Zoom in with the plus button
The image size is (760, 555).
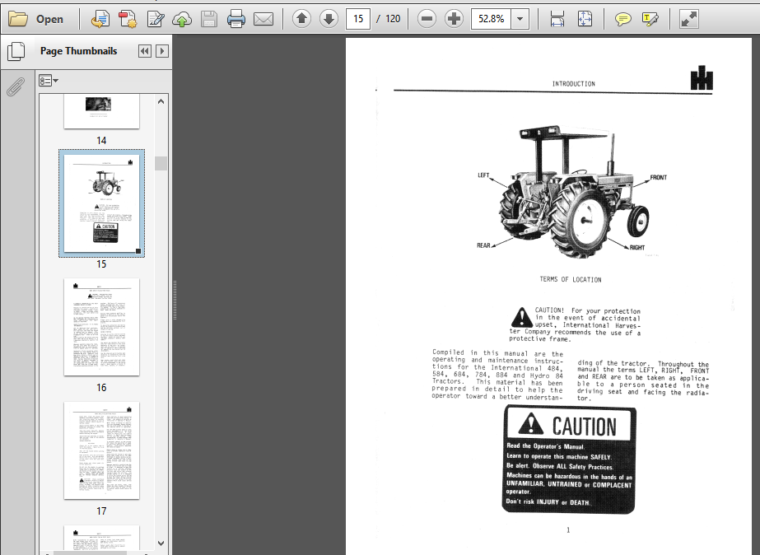point(454,19)
